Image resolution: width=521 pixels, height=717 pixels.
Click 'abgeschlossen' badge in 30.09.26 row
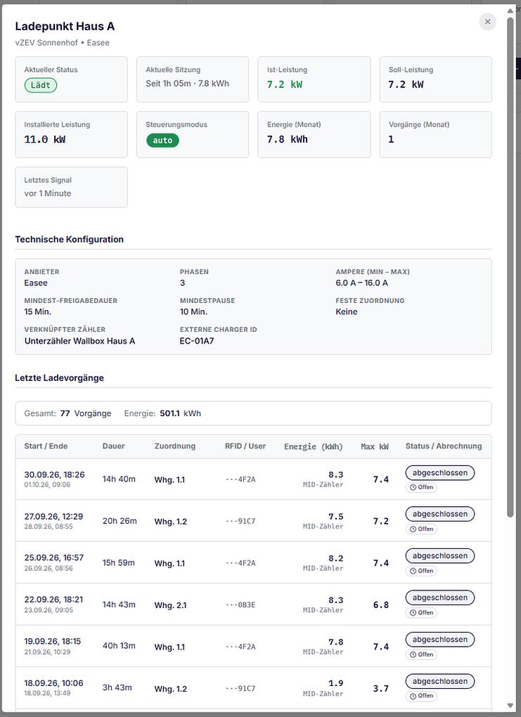[440, 473]
